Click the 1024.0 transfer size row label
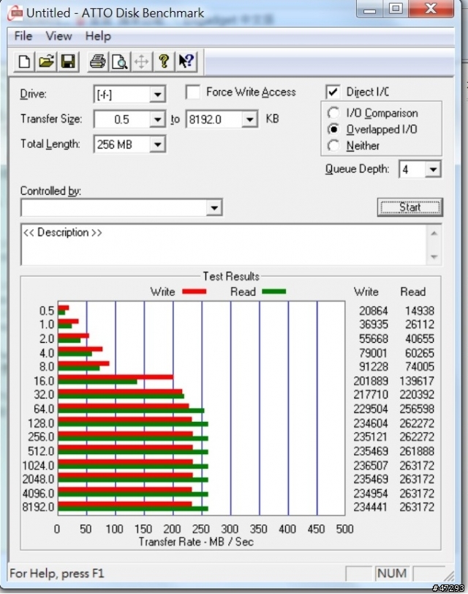 [x=38, y=465]
